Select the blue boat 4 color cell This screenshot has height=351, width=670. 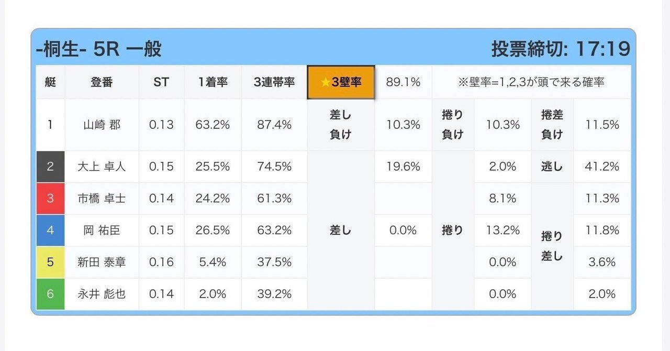pos(50,230)
